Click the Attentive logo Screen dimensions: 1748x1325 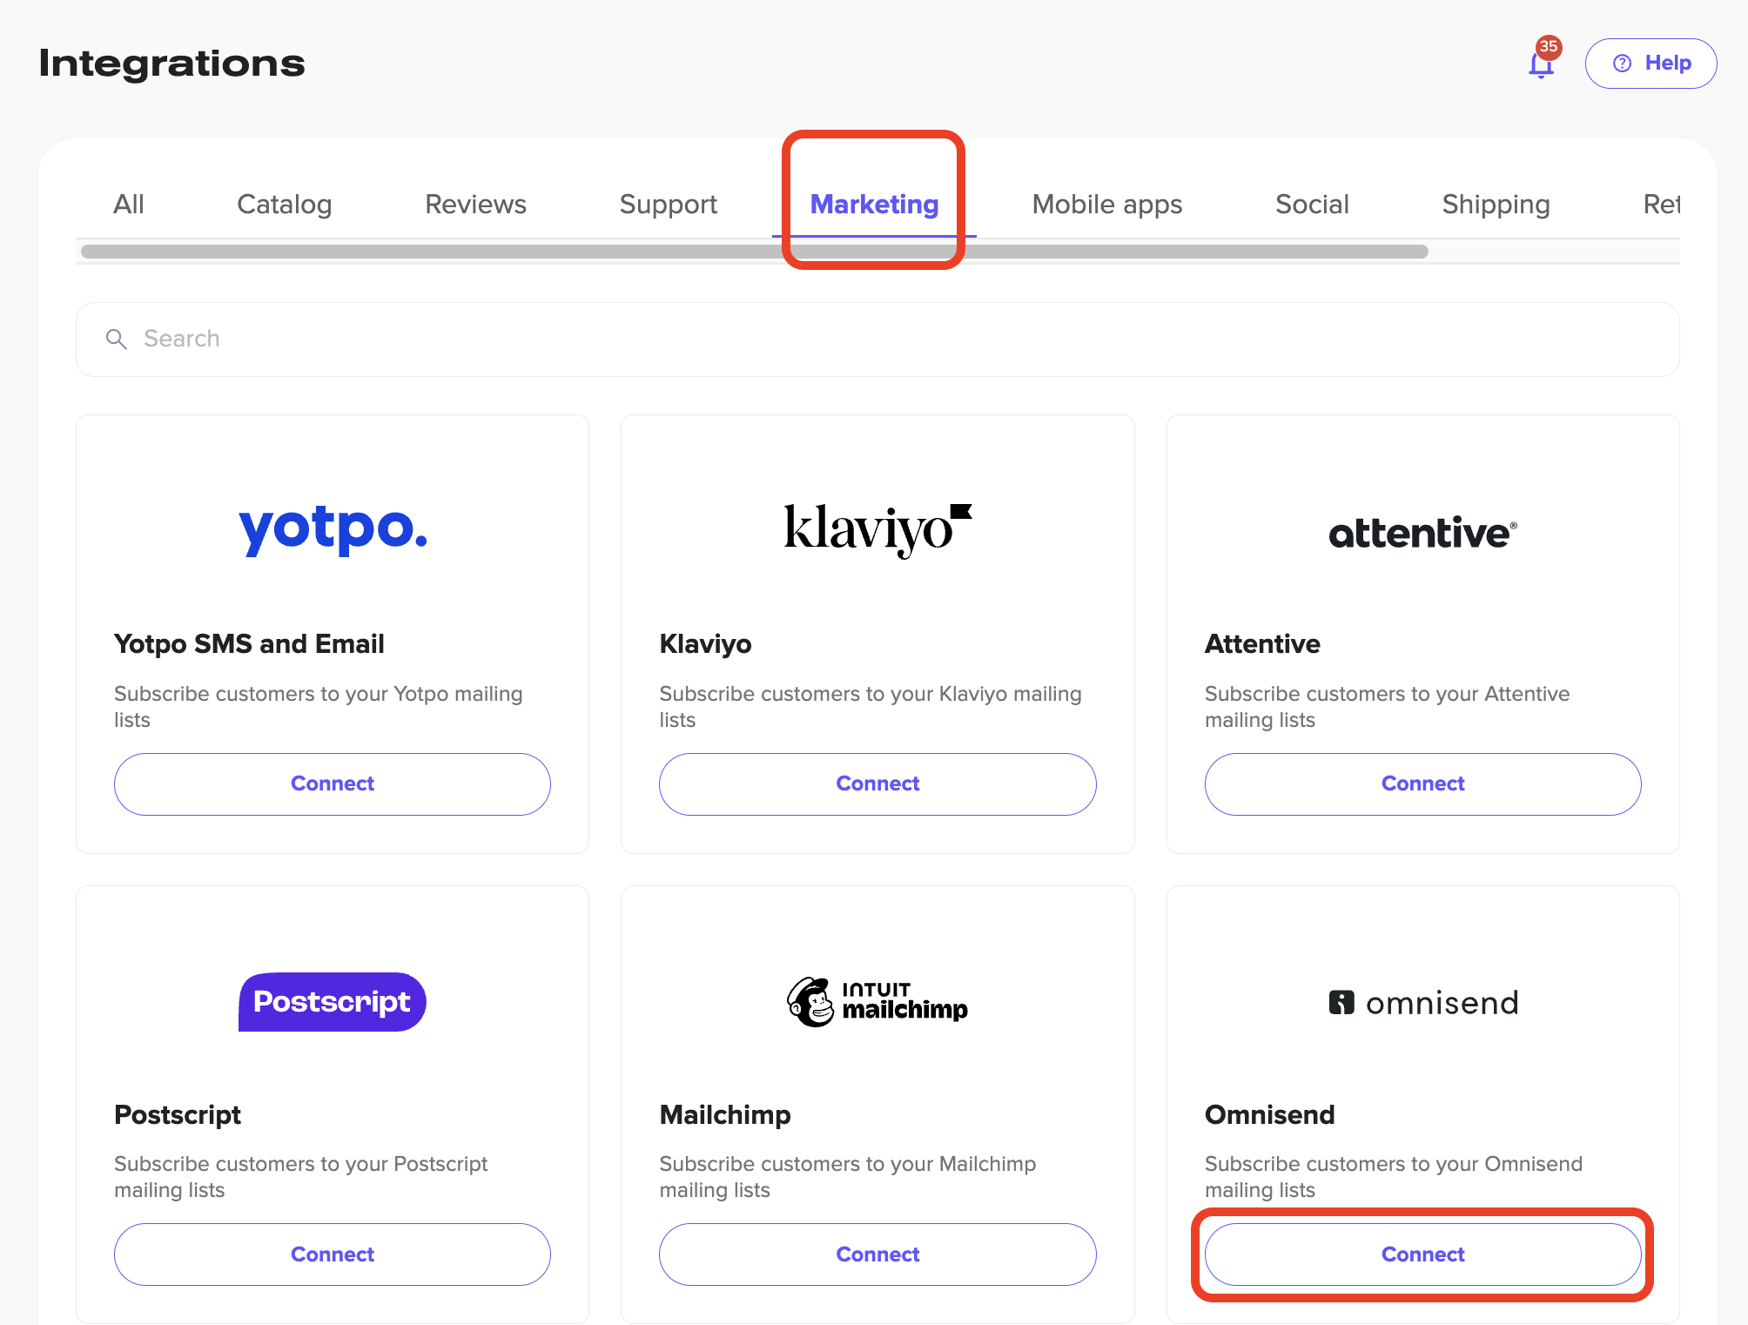1422,532
